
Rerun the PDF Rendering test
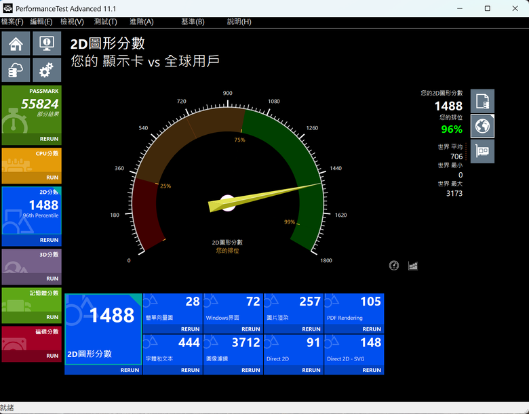click(372, 329)
